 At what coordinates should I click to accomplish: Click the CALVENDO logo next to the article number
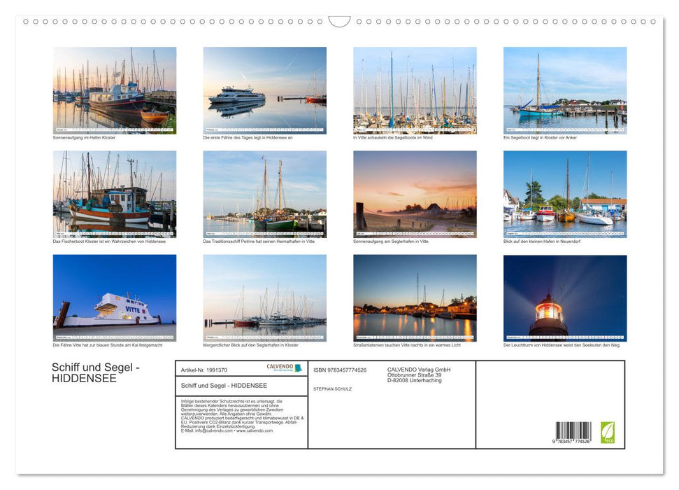(x=283, y=367)
